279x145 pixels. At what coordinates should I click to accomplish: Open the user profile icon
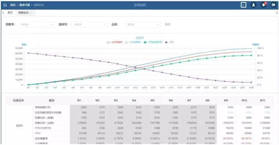(253, 5)
